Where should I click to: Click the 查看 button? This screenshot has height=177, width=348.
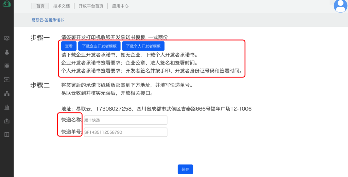(x=69, y=46)
